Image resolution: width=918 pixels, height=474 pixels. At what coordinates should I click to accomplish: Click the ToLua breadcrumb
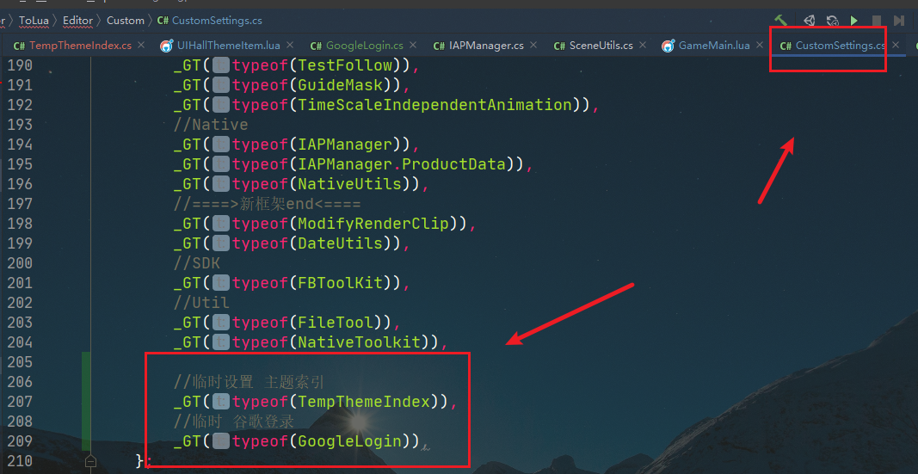point(34,21)
